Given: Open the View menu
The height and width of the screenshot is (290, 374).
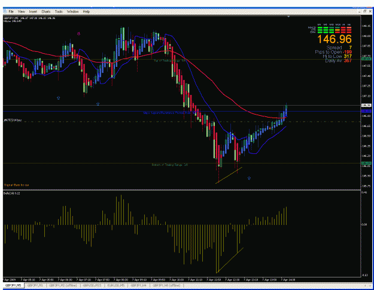Looking at the screenshot, I should point(21,11).
